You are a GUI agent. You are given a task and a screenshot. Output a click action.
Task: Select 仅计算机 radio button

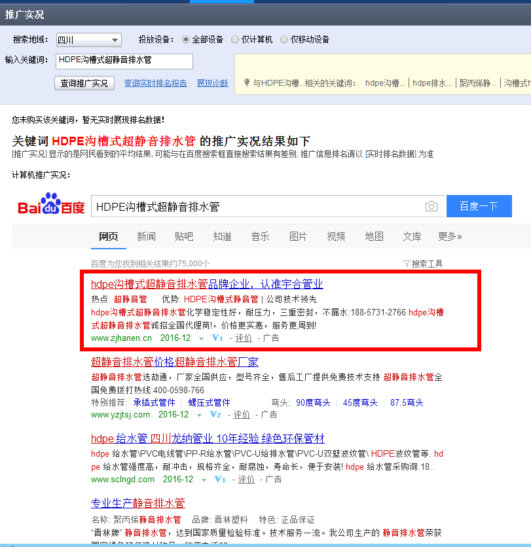coord(235,39)
